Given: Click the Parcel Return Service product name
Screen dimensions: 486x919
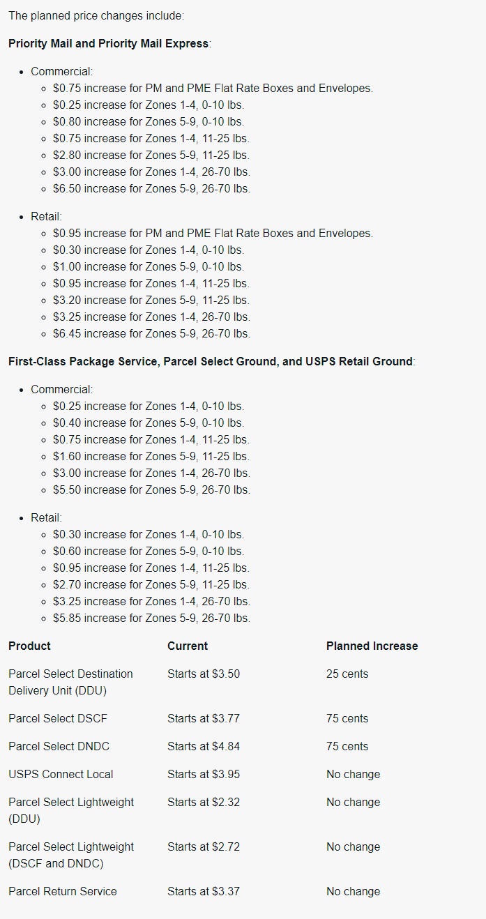Looking at the screenshot, I should [63, 891].
